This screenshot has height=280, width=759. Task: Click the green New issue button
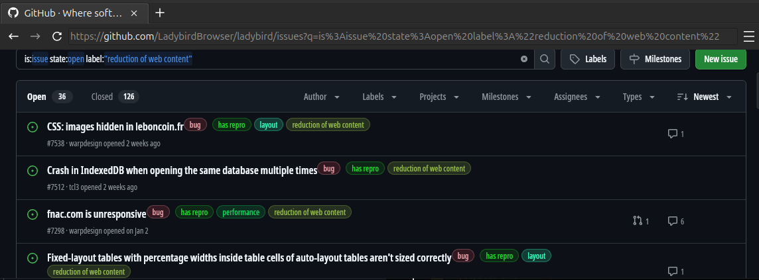point(721,59)
